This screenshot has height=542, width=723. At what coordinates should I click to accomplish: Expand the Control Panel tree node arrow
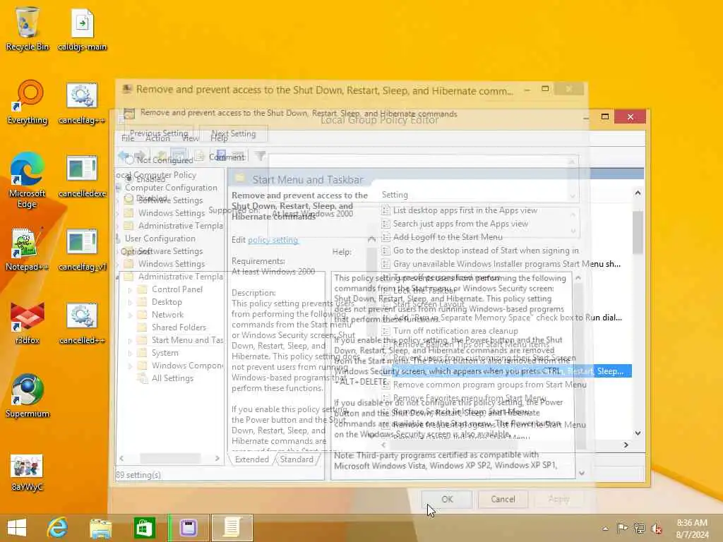[130, 290]
